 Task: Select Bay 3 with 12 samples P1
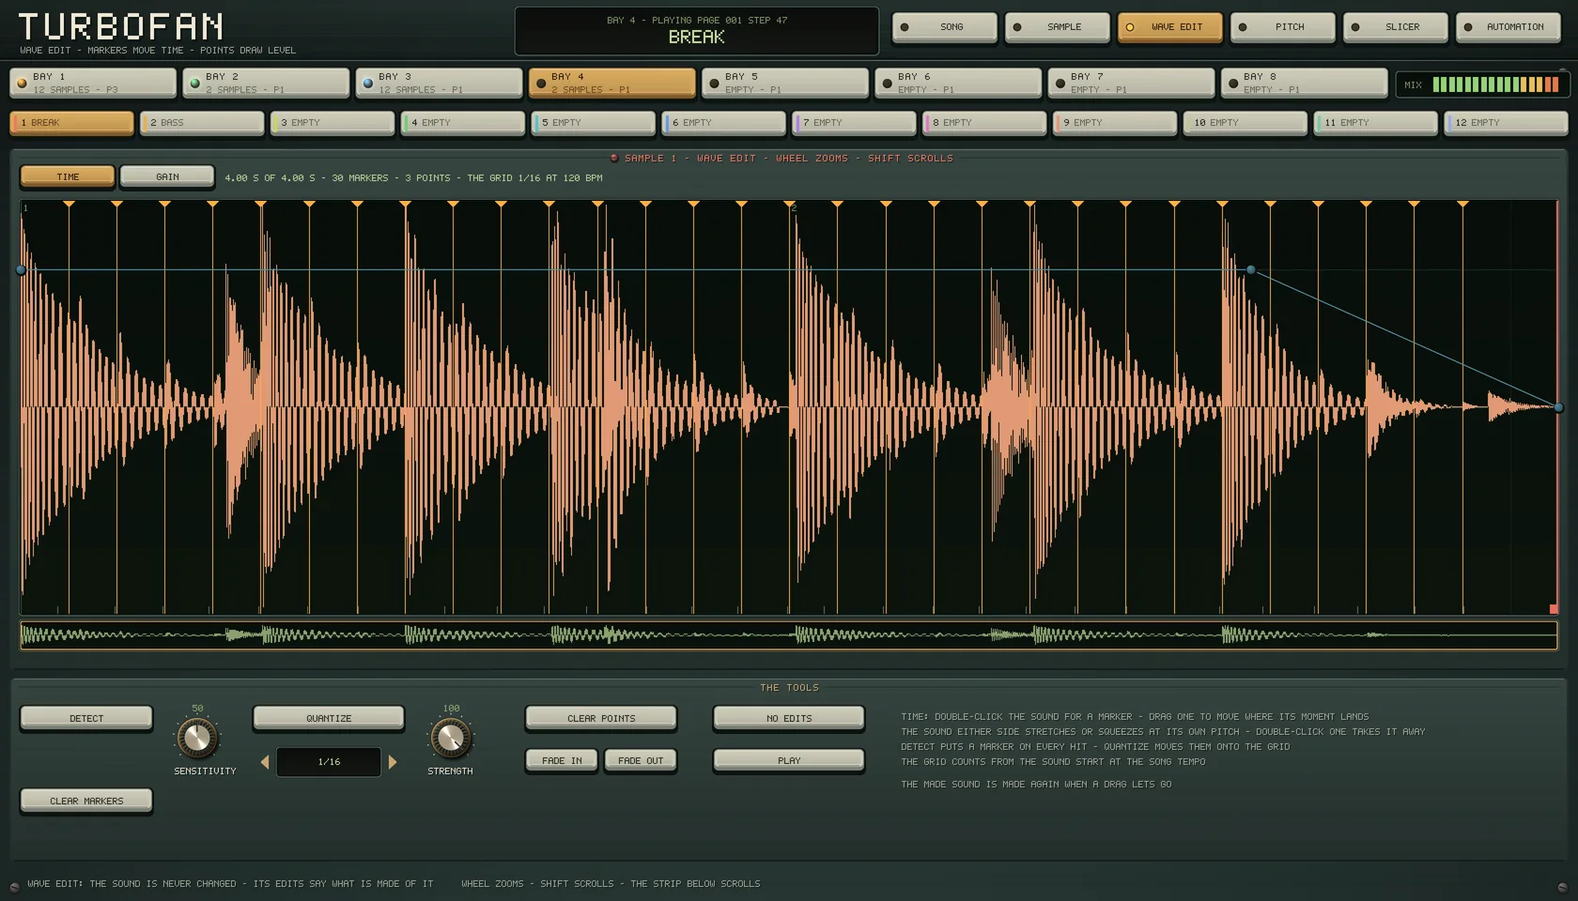pyautogui.click(x=439, y=83)
